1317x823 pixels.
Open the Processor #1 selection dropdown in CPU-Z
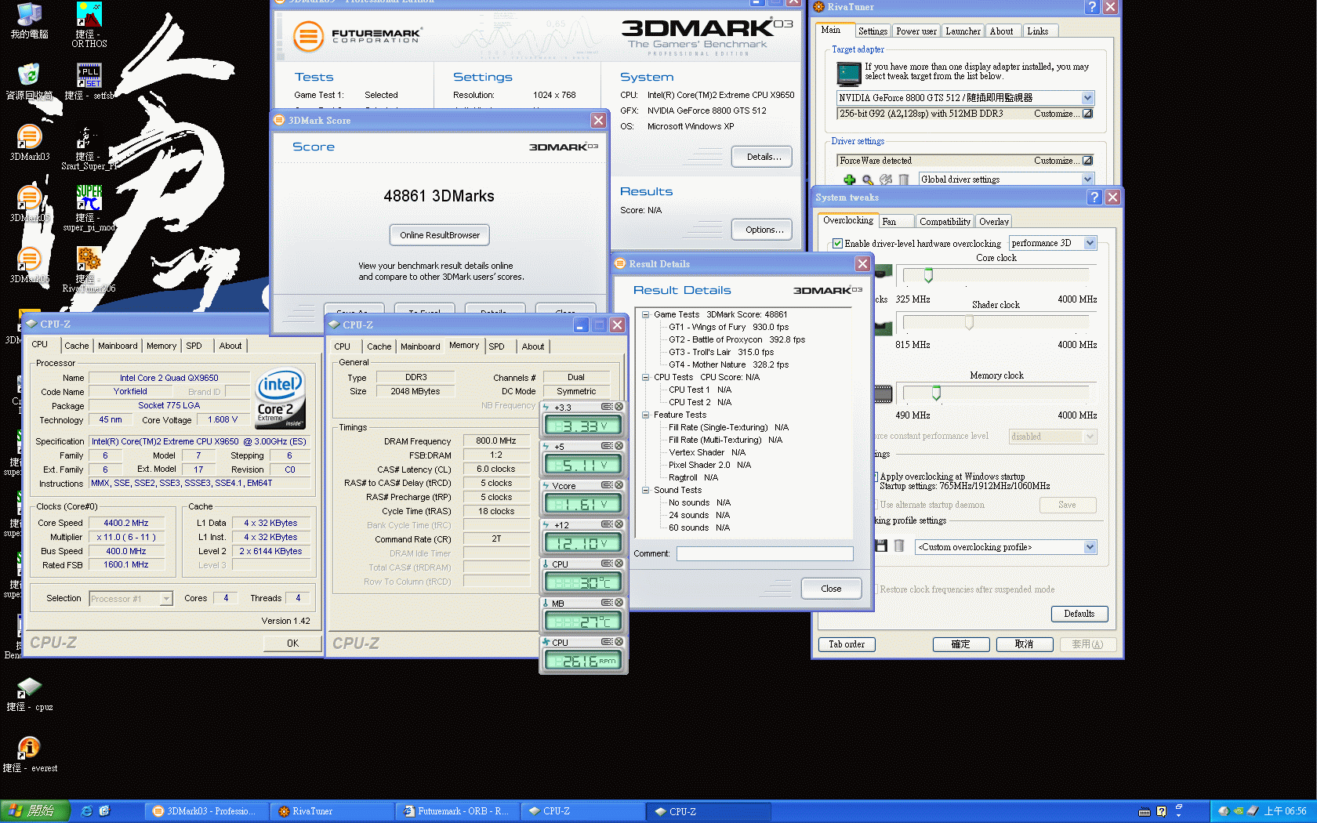point(165,599)
